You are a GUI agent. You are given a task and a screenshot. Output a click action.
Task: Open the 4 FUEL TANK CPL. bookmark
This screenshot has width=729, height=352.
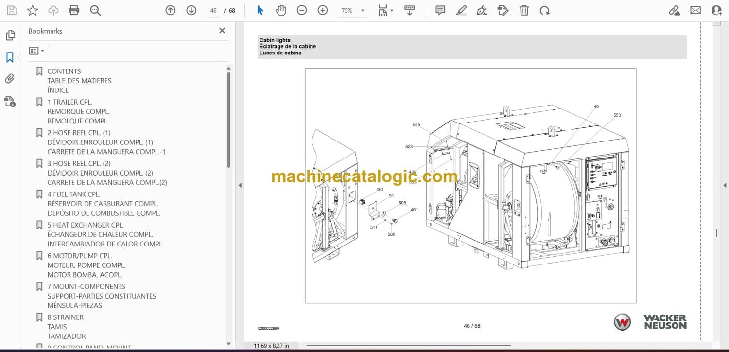[x=73, y=194]
